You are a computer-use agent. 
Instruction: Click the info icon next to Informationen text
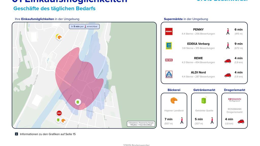17,134
